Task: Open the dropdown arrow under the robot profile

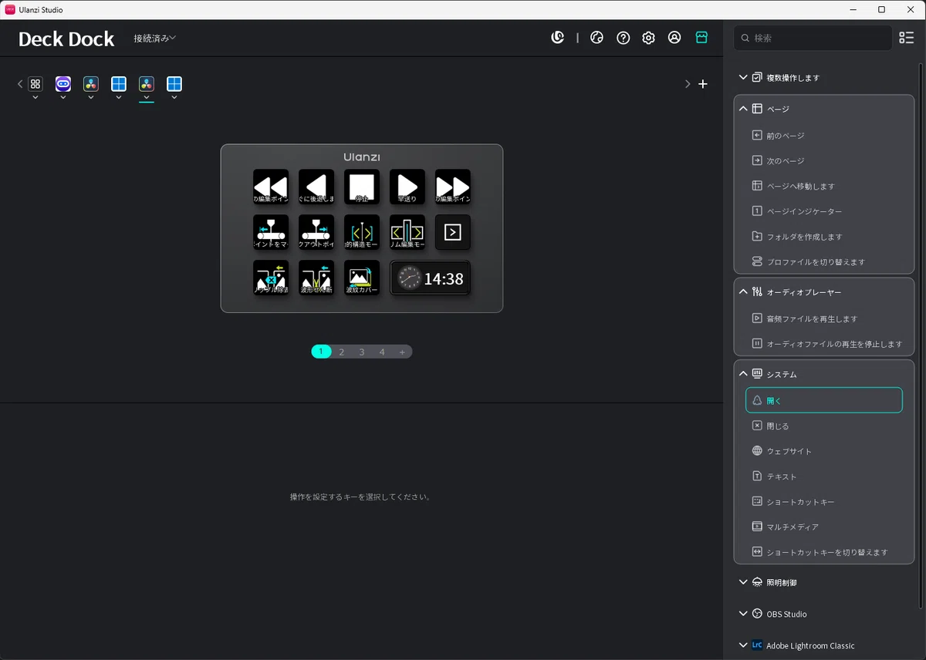Action: click(x=63, y=98)
